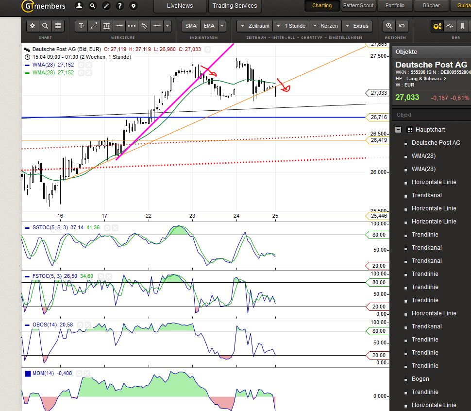
Task: Click the chart settings gear icon
Action: click(33, 26)
